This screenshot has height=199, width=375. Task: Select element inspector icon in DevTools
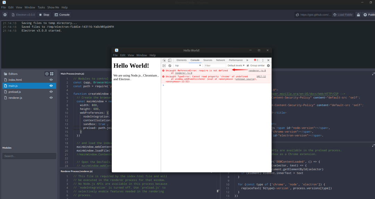(164, 60)
